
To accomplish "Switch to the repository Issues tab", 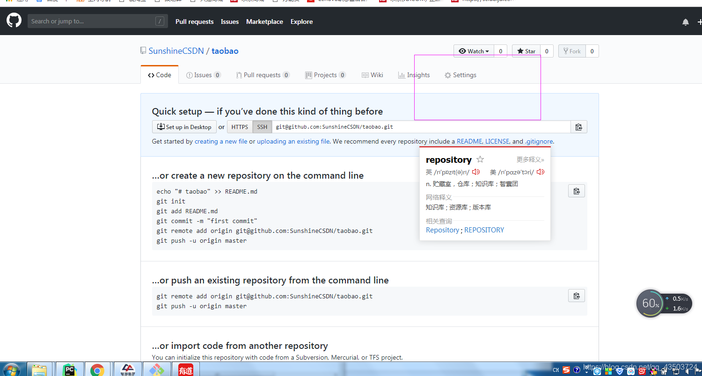I will click(x=203, y=75).
